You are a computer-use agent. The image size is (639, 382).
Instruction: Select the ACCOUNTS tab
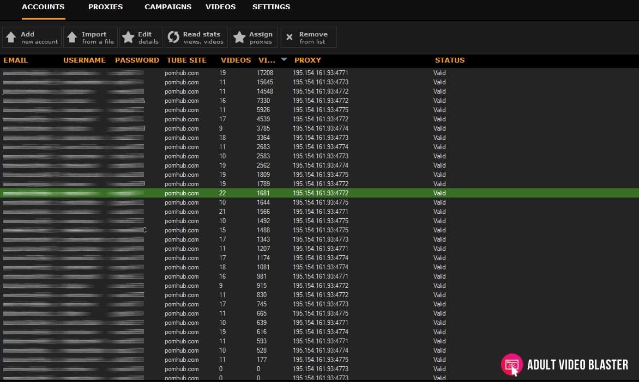[43, 7]
